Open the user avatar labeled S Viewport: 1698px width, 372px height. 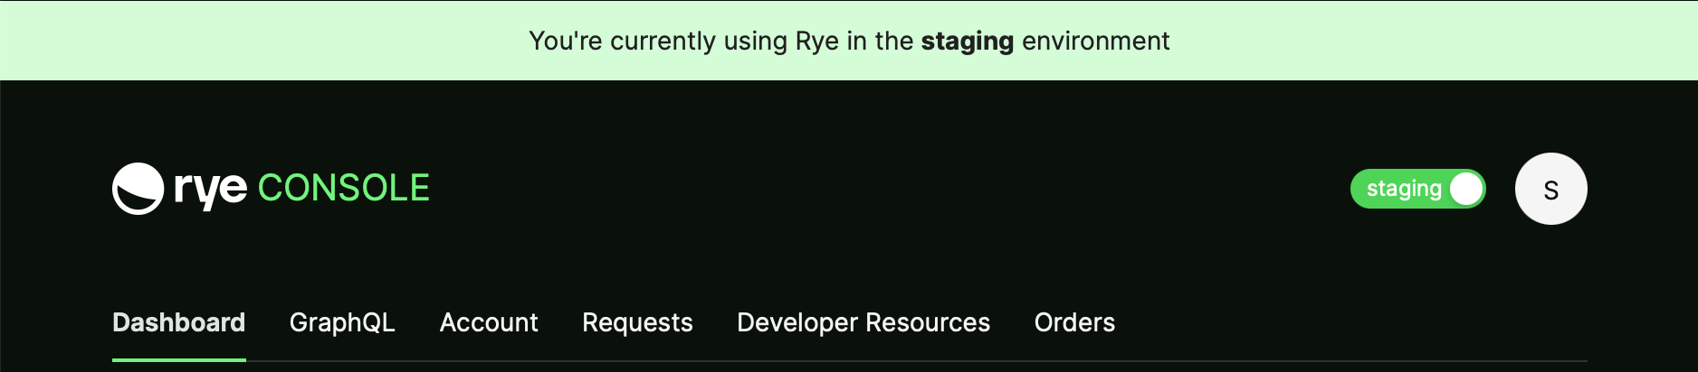click(x=1550, y=189)
